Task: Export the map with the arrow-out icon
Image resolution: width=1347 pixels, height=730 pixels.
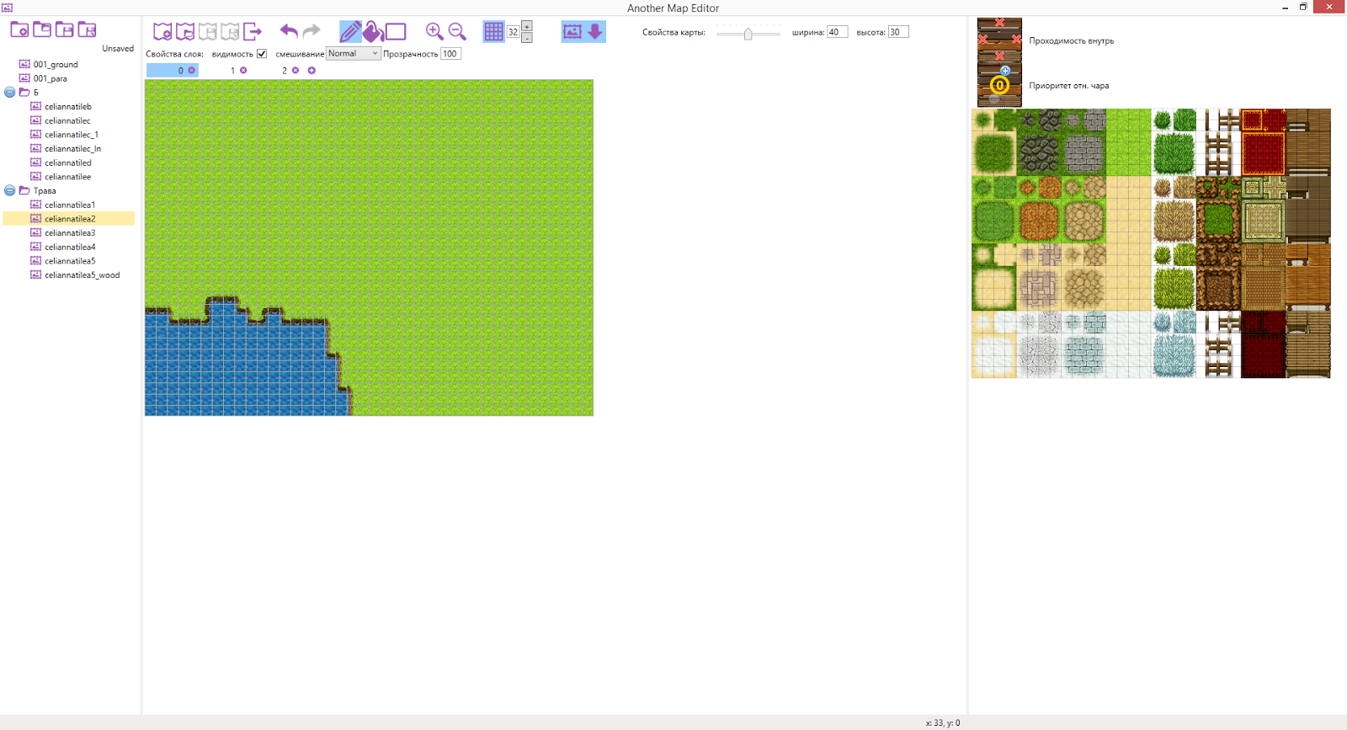Action: pyautogui.click(x=253, y=32)
